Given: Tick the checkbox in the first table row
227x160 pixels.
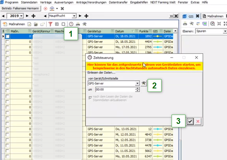Looking at the screenshot, I should click(x=7, y=36).
